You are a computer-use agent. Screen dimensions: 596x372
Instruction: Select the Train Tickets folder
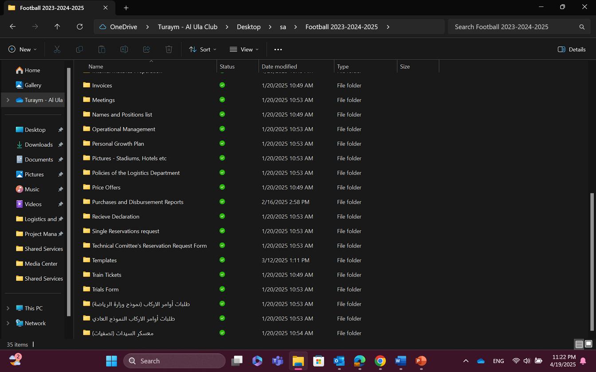(106, 275)
